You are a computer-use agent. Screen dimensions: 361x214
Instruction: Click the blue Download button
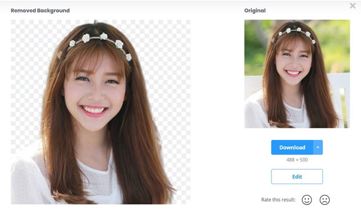click(x=292, y=147)
